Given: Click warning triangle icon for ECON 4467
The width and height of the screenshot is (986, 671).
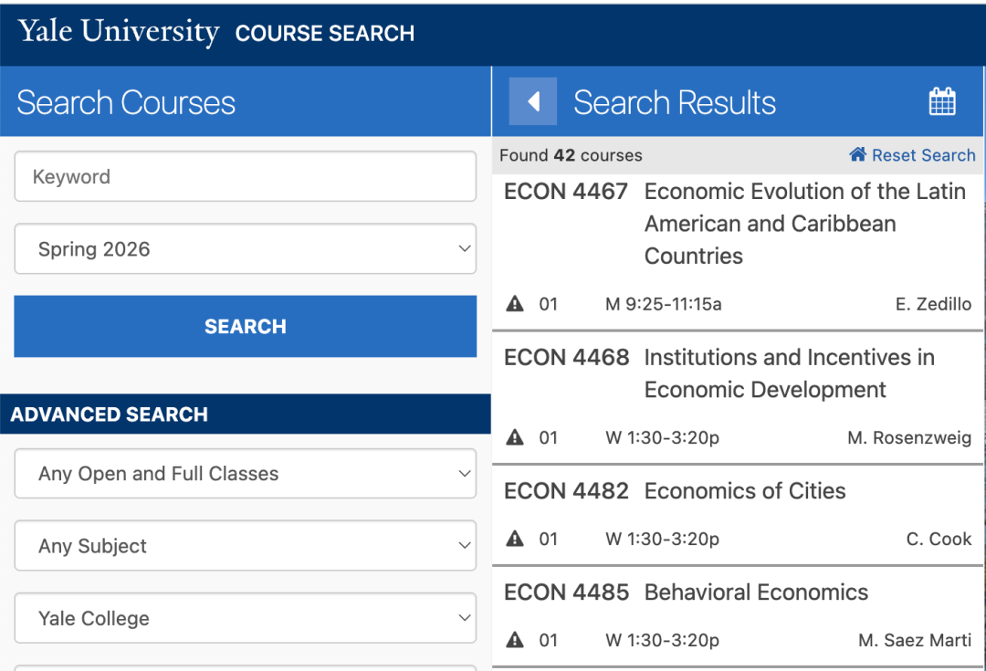Looking at the screenshot, I should point(515,304).
